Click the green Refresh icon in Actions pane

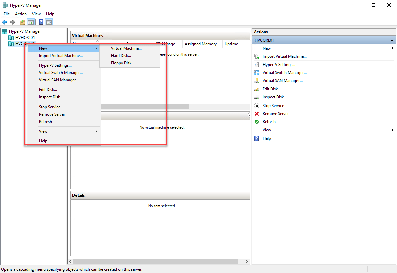[x=257, y=122]
